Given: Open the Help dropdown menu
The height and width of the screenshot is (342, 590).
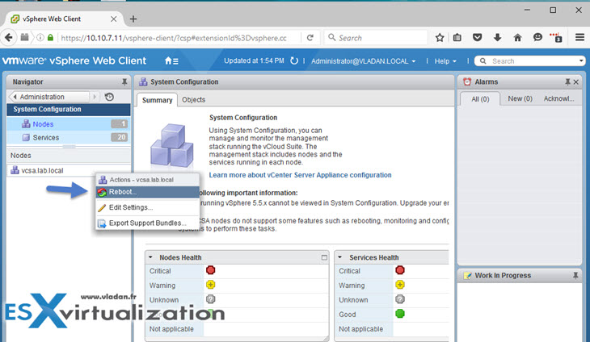Looking at the screenshot, I should (445, 61).
